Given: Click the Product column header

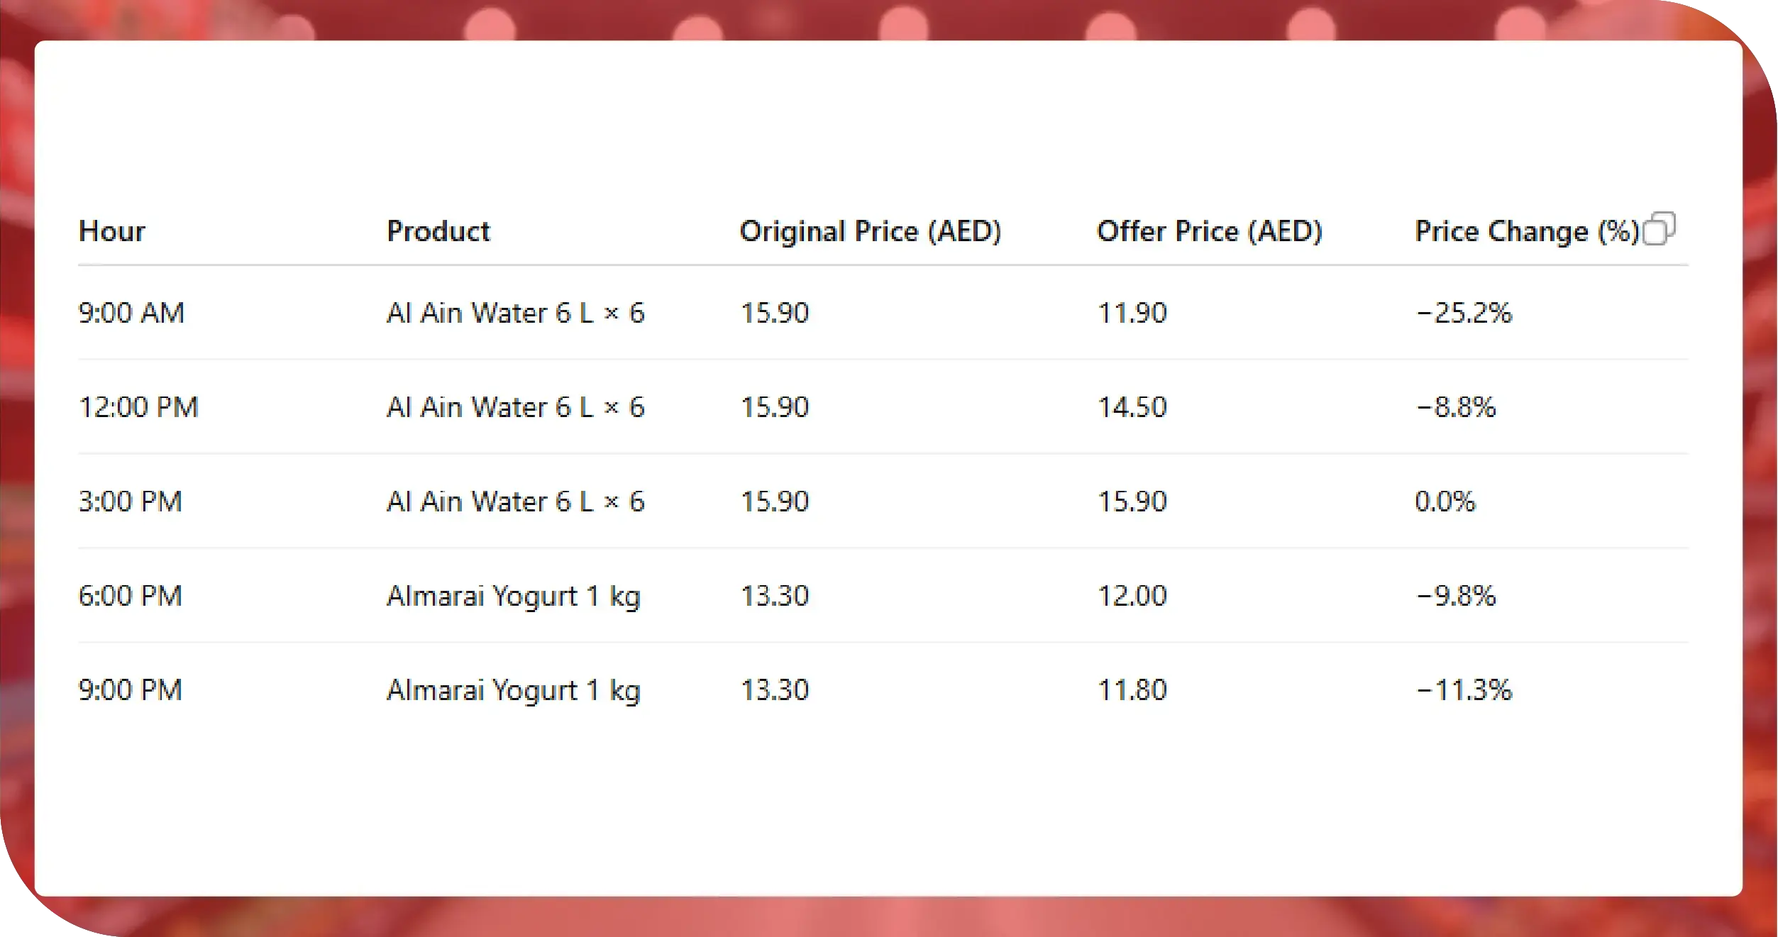Looking at the screenshot, I should (438, 231).
